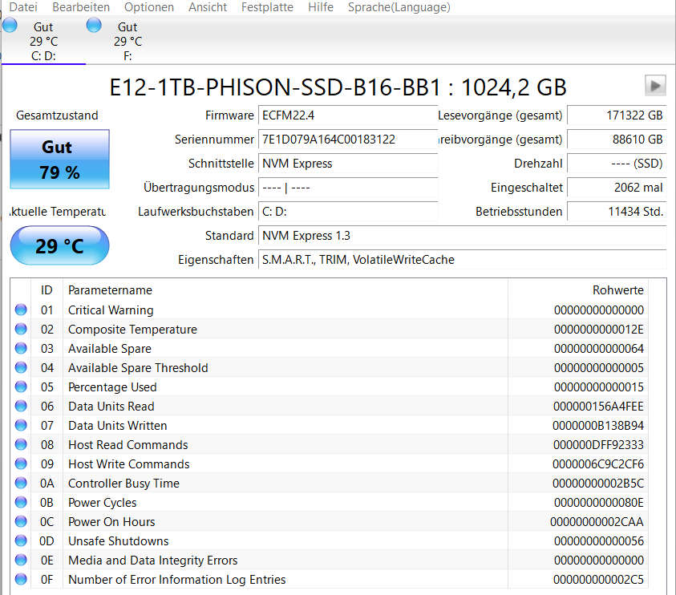Open the Ansicht menu
676x595 pixels.
point(208,7)
